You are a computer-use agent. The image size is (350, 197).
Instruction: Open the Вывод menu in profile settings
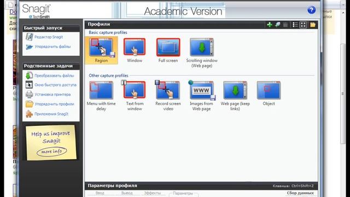(127, 193)
